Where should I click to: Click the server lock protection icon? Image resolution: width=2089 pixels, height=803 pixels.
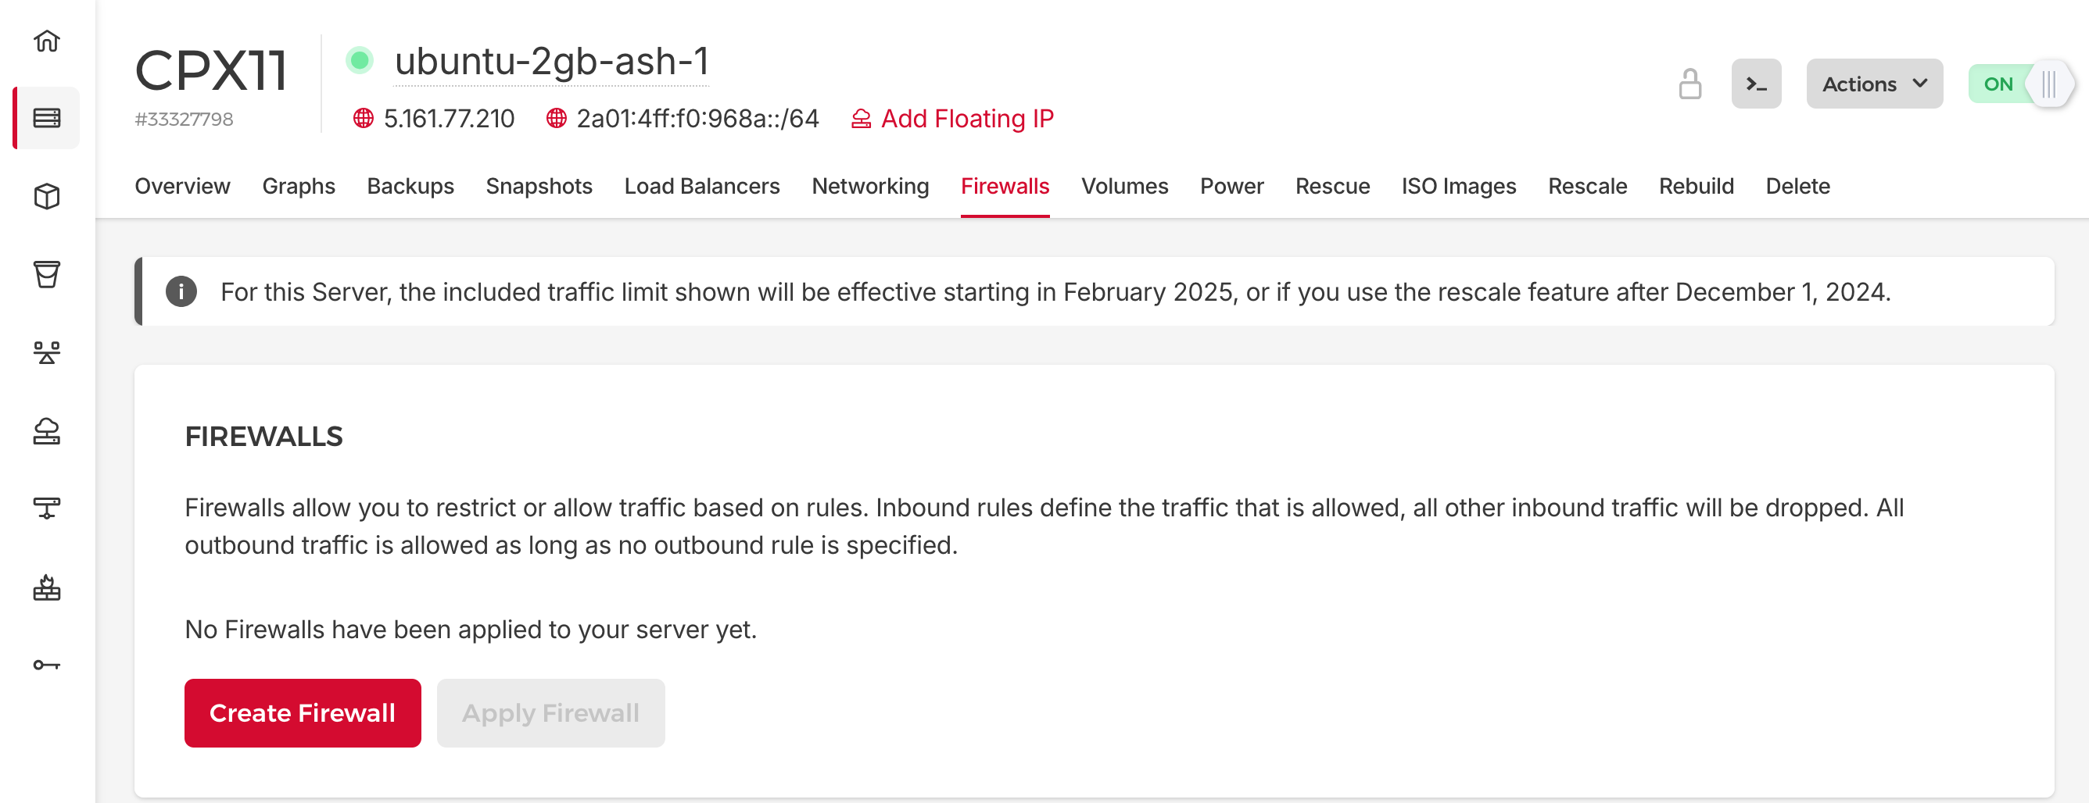tap(1690, 84)
